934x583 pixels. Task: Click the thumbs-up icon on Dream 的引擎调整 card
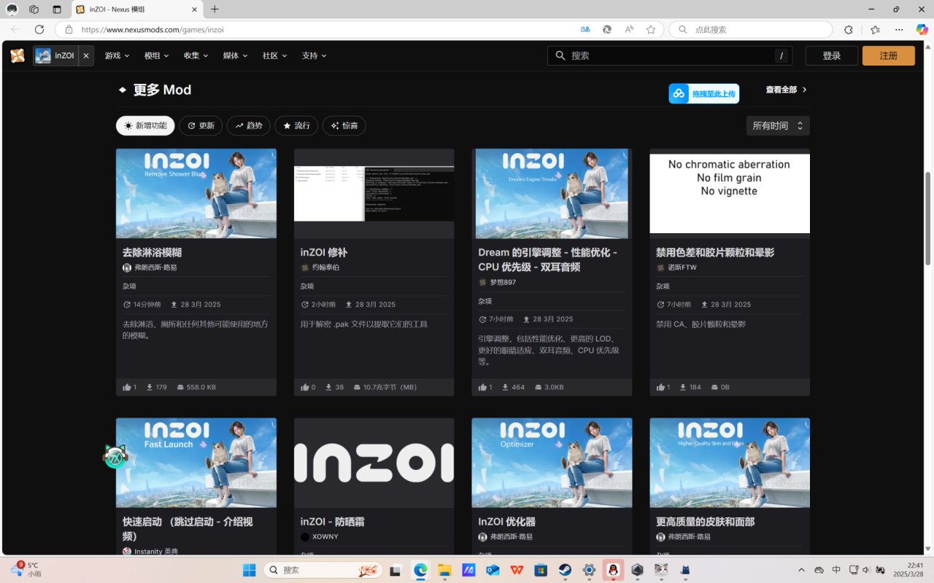(x=483, y=387)
